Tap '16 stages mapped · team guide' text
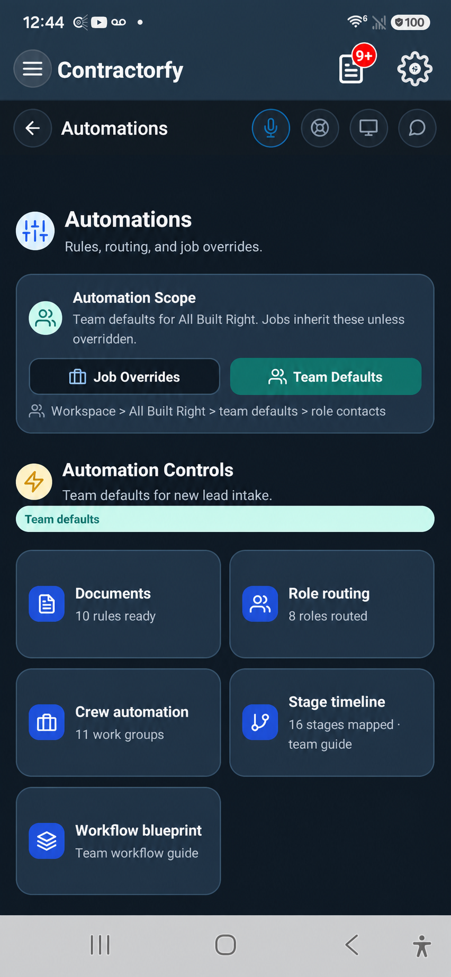 coord(344,734)
